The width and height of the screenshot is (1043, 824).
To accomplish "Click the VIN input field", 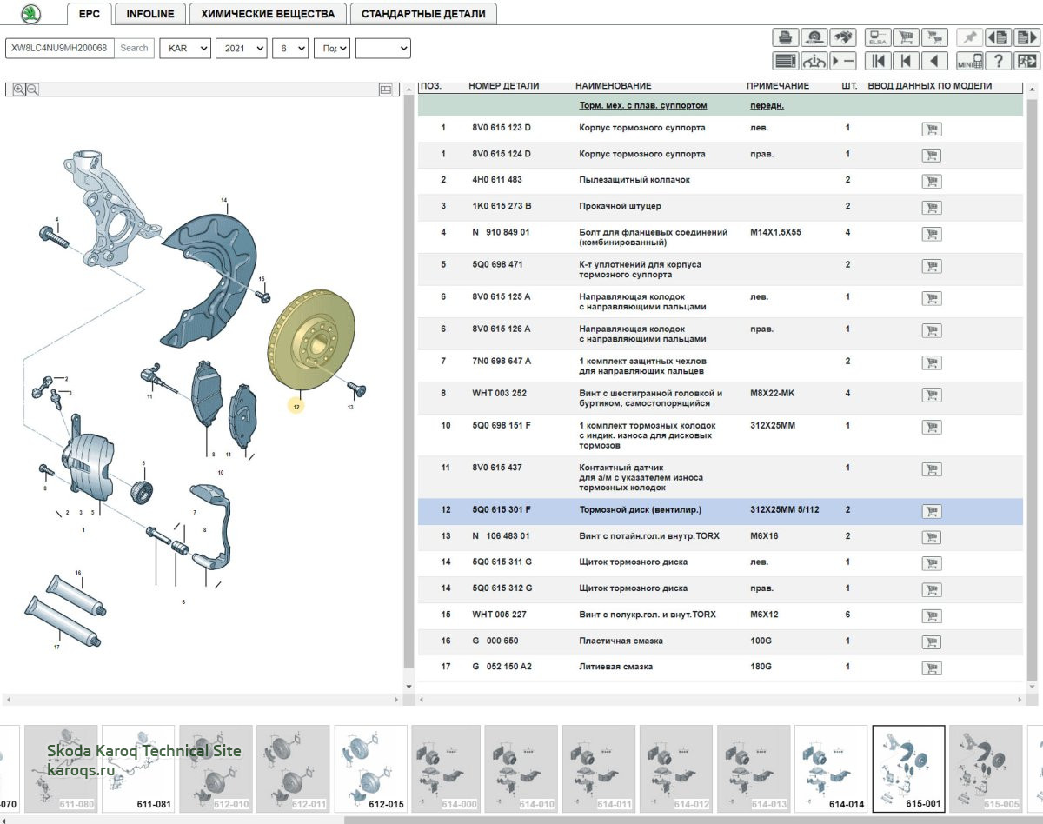I will click(59, 49).
